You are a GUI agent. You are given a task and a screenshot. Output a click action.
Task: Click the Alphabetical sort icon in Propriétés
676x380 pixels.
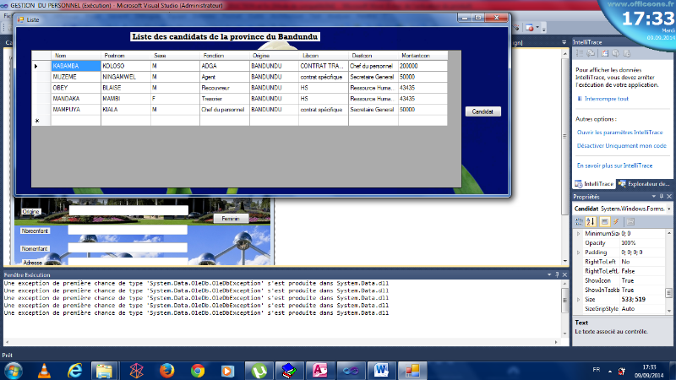pos(591,221)
